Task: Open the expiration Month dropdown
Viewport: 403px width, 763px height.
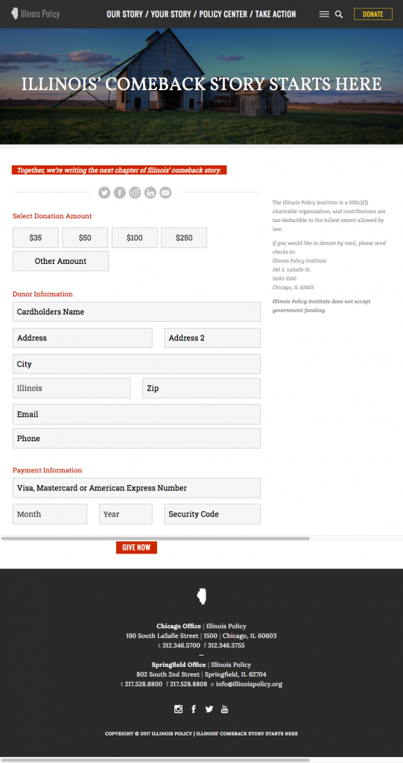Action: click(50, 514)
